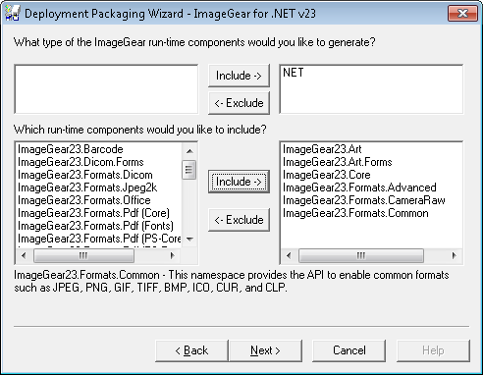The height and width of the screenshot is (375, 483).
Task: Cancel the packaging wizard
Action: point(349,350)
